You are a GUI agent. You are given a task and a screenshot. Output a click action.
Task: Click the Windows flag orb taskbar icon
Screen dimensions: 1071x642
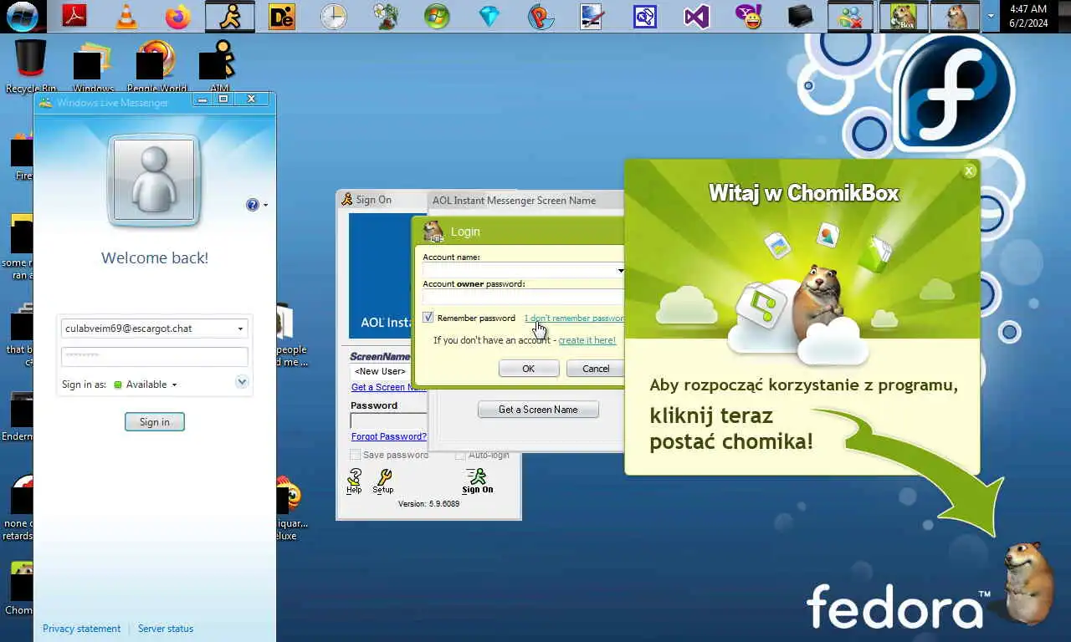click(x=437, y=16)
